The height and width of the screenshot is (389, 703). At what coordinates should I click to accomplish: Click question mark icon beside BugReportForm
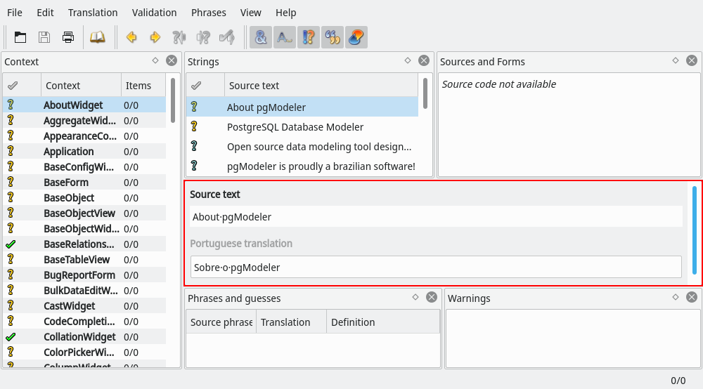[x=11, y=275]
